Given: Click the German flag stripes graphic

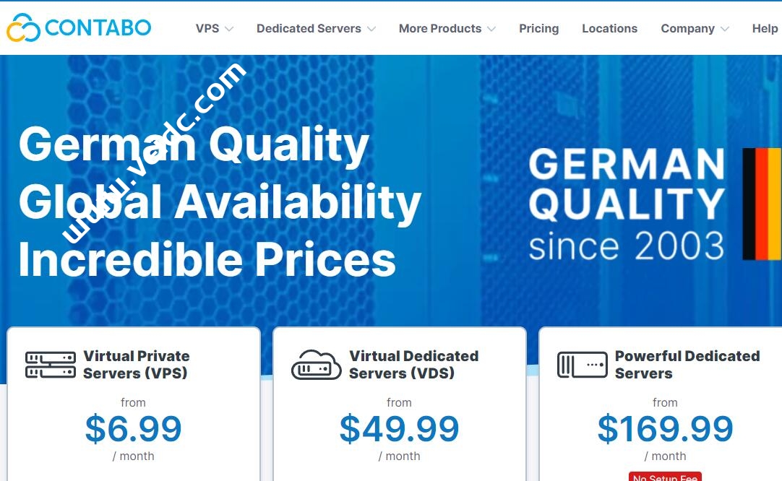Looking at the screenshot, I should [x=762, y=204].
